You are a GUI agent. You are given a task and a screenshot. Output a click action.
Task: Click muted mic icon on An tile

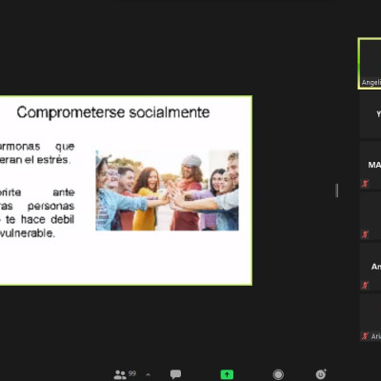pyautogui.click(x=365, y=285)
